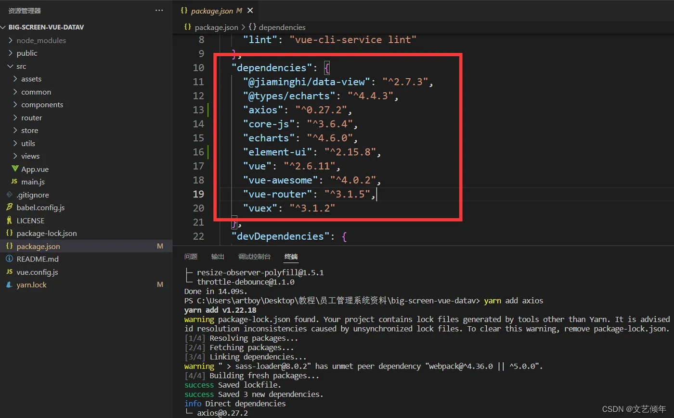
Task: Open the explorer's more actions ellipsis menu
Action: [159, 11]
